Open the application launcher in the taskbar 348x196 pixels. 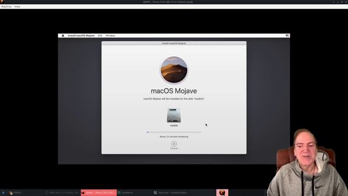3,193
